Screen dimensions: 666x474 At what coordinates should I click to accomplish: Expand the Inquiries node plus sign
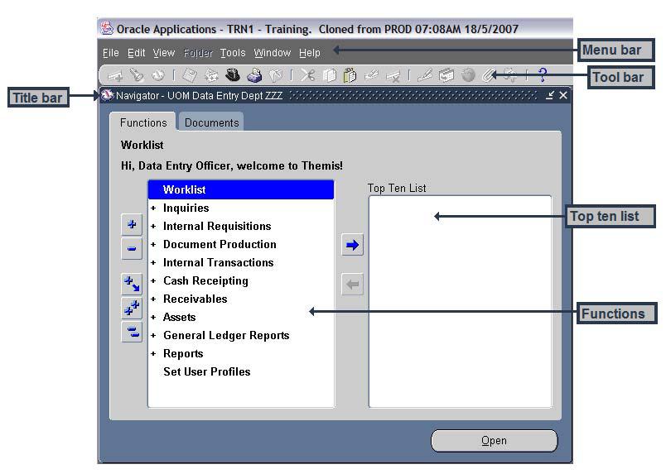click(153, 208)
